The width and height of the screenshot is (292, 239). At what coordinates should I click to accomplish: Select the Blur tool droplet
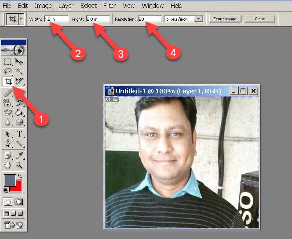[x=8, y=122]
